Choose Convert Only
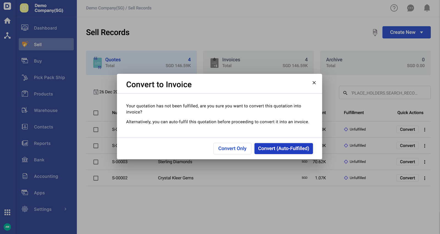 click(232, 149)
